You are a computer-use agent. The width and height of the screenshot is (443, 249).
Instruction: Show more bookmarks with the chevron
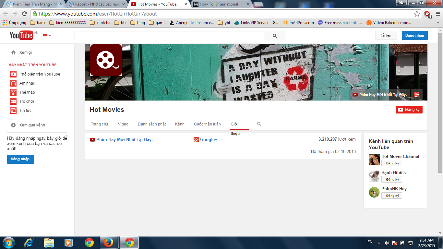coord(437,23)
